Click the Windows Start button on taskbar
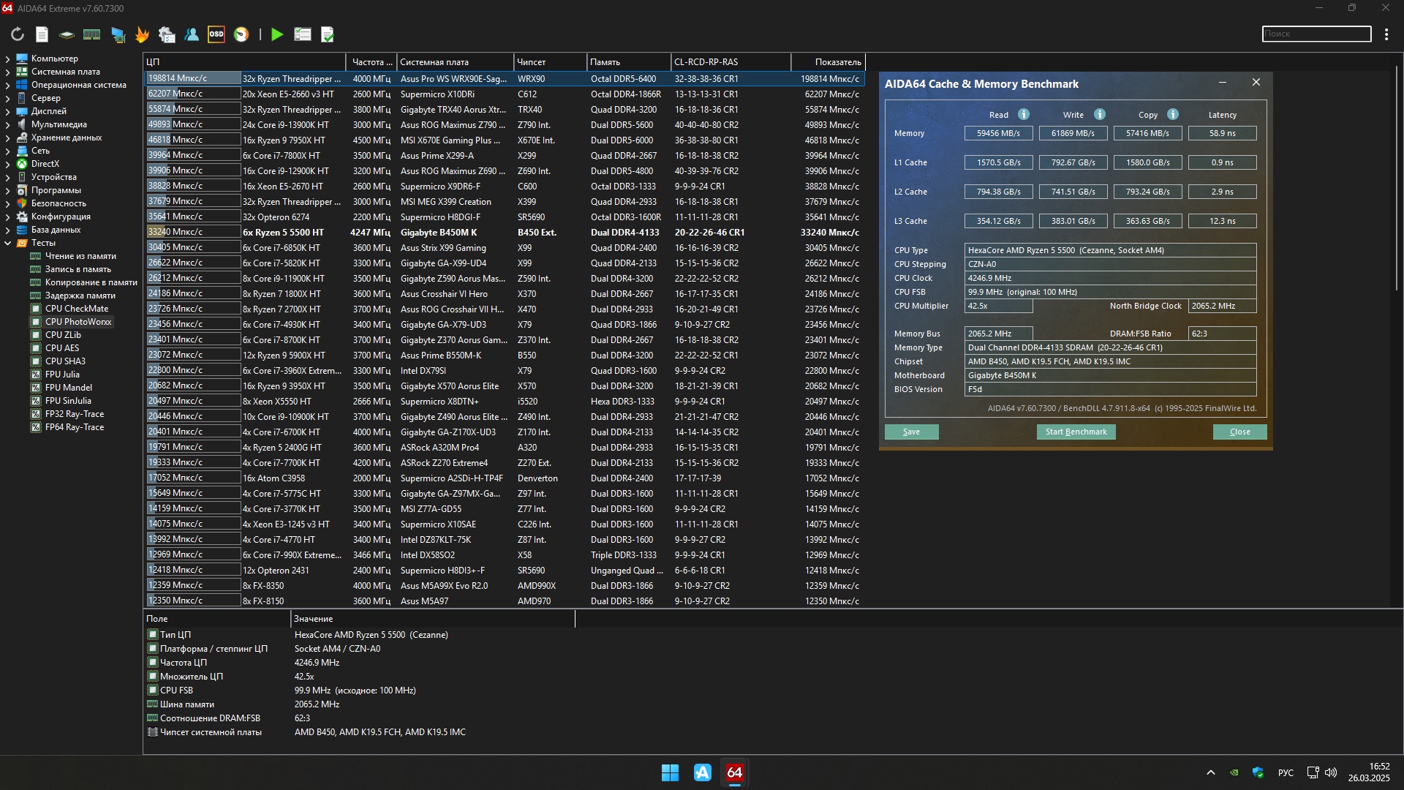Viewport: 1404px width, 790px height. pos(670,772)
